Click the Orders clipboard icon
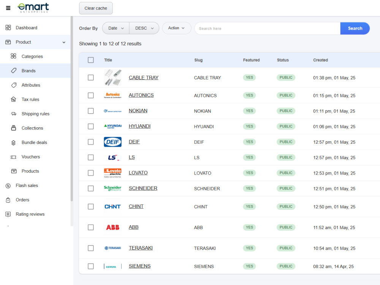Image resolution: width=380 pixels, height=285 pixels. click(x=8, y=200)
